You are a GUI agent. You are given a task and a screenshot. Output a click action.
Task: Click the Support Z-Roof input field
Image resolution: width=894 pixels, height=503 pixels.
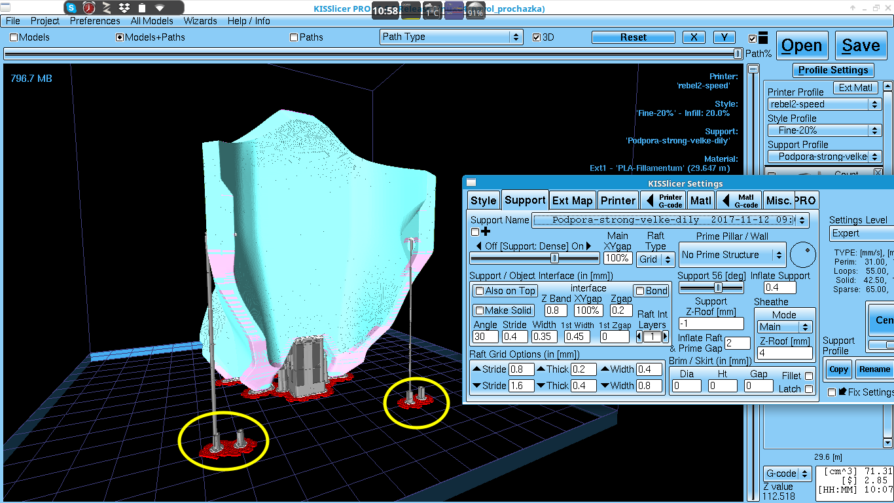pyautogui.click(x=711, y=324)
